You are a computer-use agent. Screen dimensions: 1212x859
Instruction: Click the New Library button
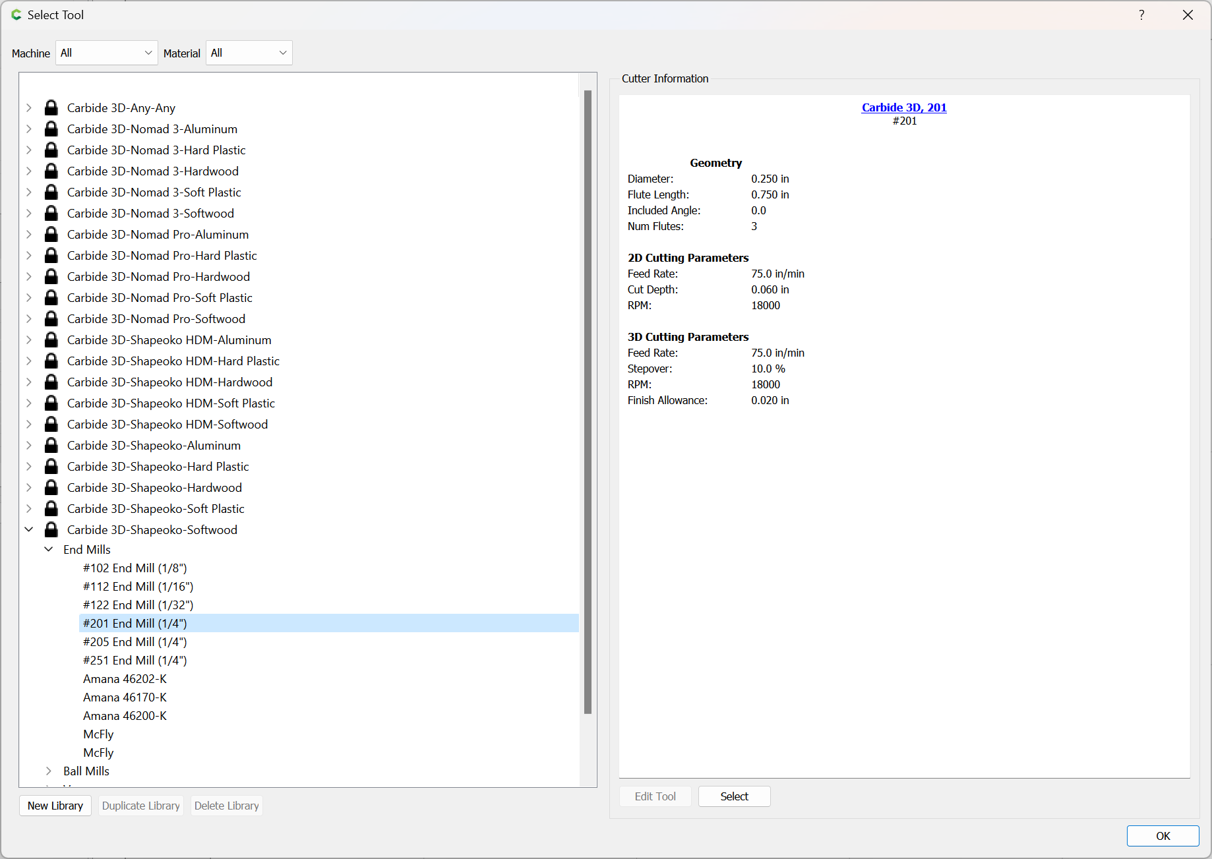tap(55, 806)
